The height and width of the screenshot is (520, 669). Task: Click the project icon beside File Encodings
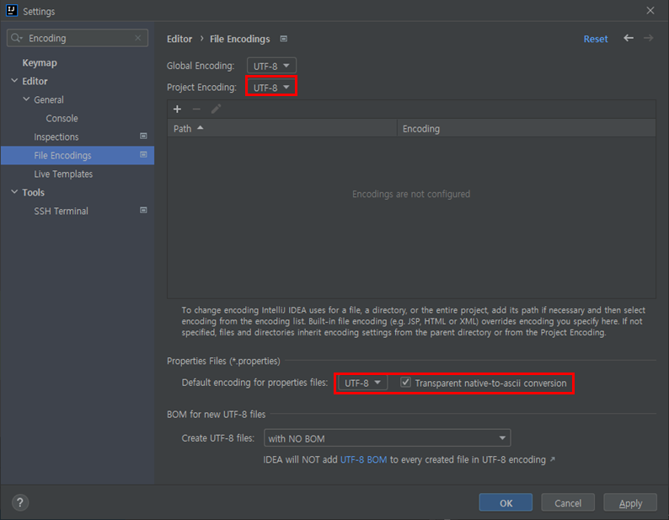pos(143,154)
